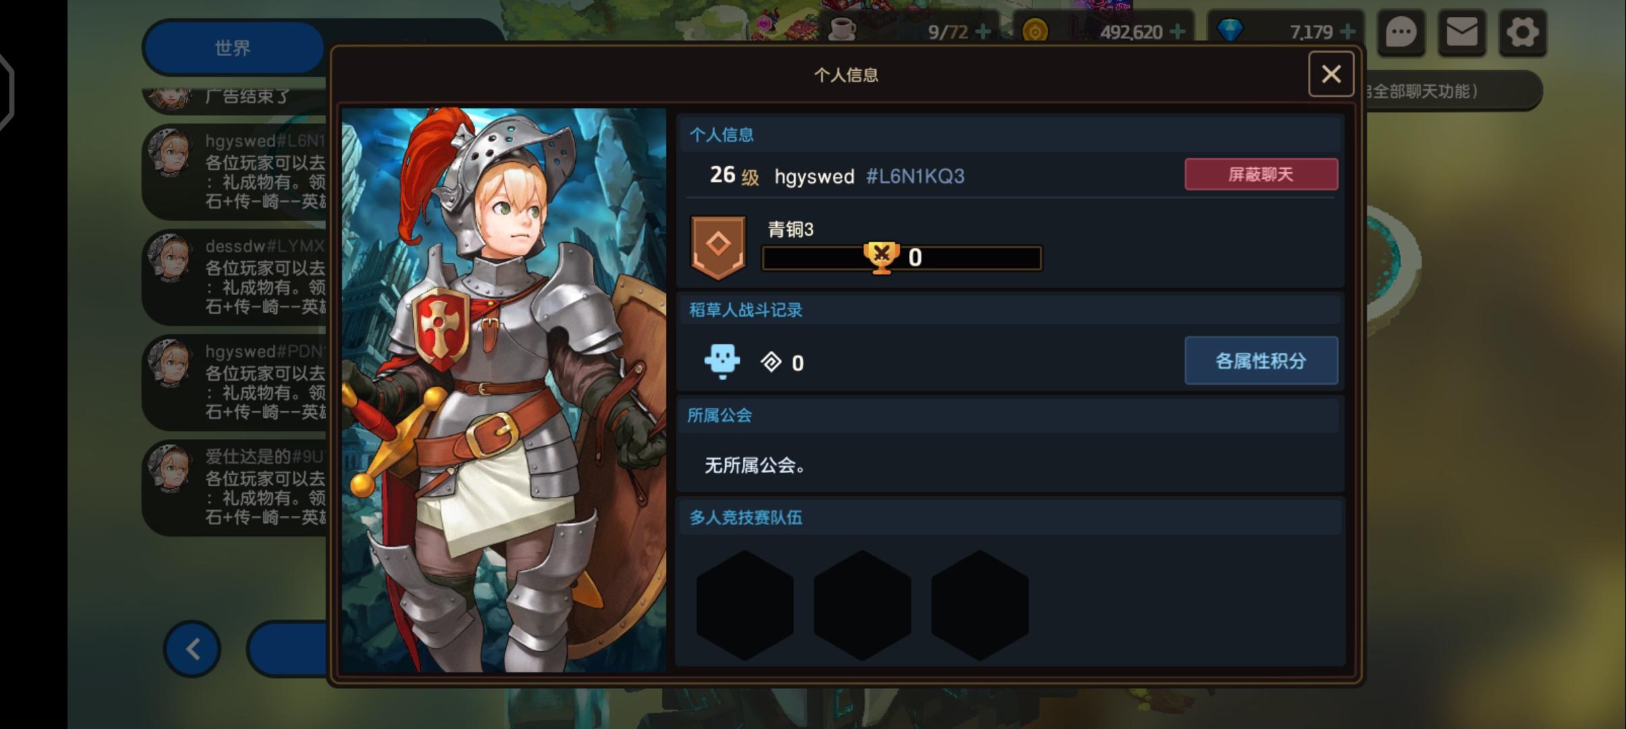
Task: Open the mail envelope icon
Action: click(x=1462, y=32)
